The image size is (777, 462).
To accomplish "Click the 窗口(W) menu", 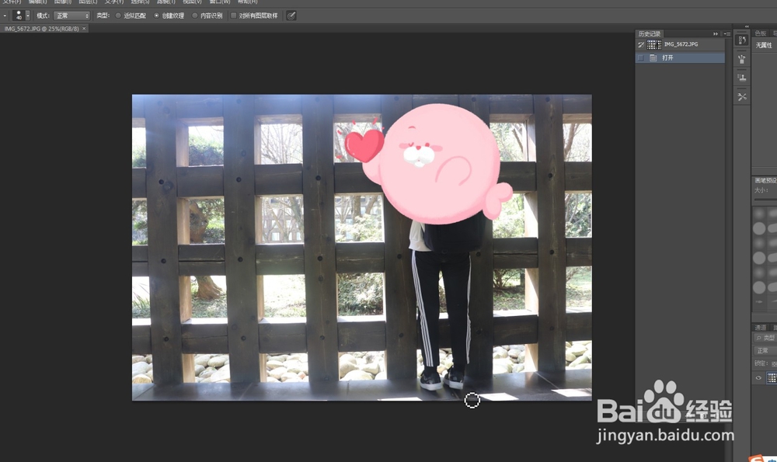I will pos(220,2).
